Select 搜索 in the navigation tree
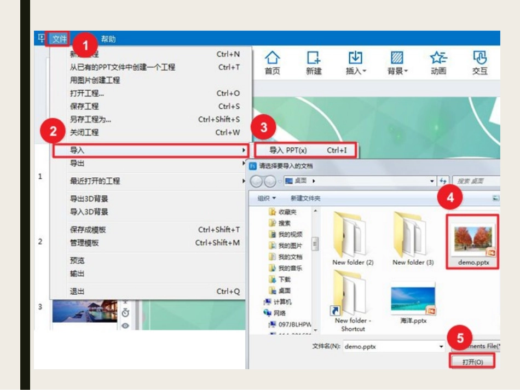 [281, 223]
